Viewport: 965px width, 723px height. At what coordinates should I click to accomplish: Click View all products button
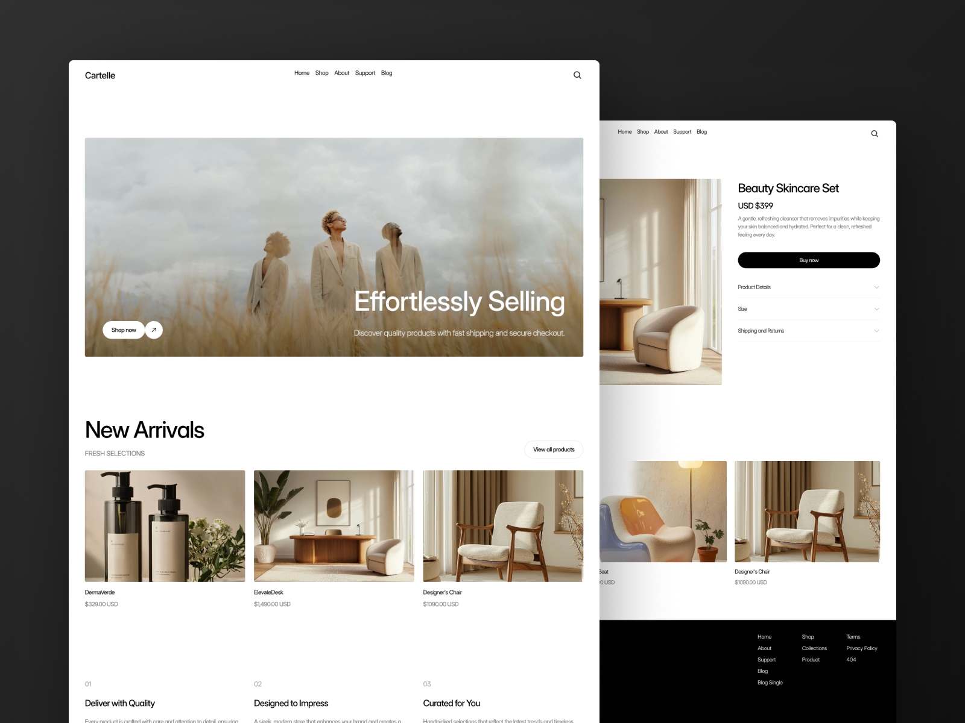[x=554, y=449]
